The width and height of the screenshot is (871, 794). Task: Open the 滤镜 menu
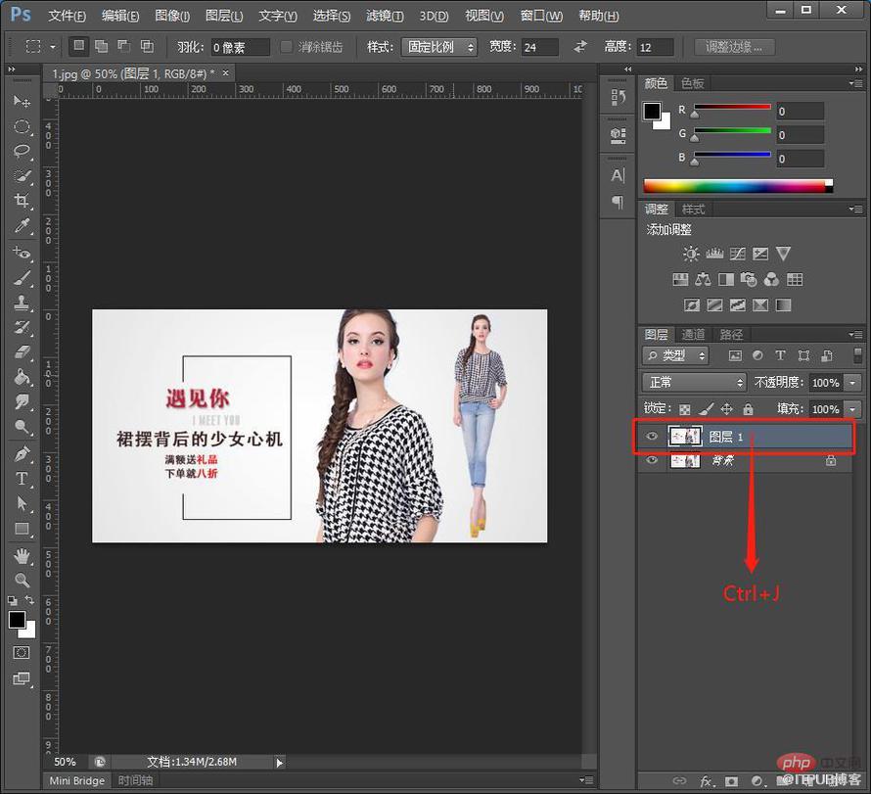coord(385,16)
